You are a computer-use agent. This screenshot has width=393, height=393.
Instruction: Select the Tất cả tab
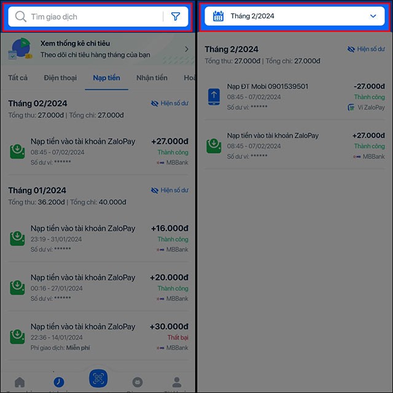tap(18, 78)
